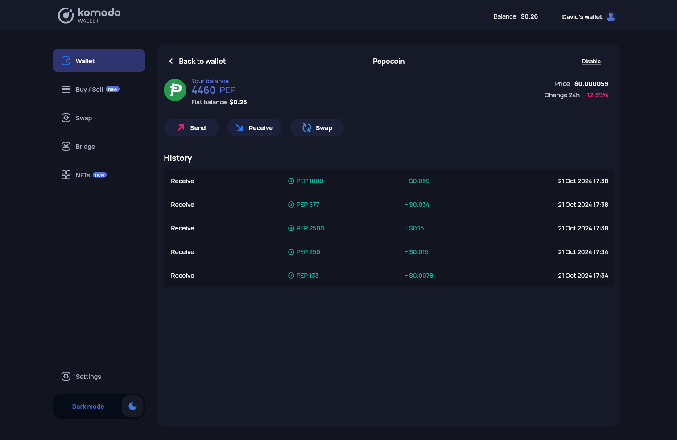Click the Buy / Sell card icon
This screenshot has height=440, width=677.
66,89
